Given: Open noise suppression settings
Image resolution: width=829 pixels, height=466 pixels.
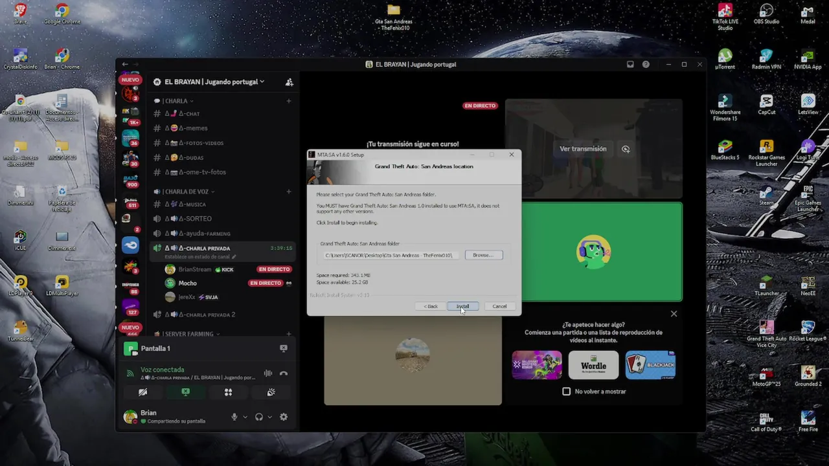Looking at the screenshot, I should point(268,373).
